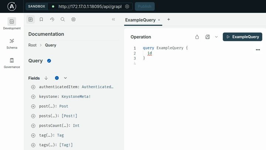Switch to the ExampleQuery tab
266x150 pixels.
click(x=140, y=20)
